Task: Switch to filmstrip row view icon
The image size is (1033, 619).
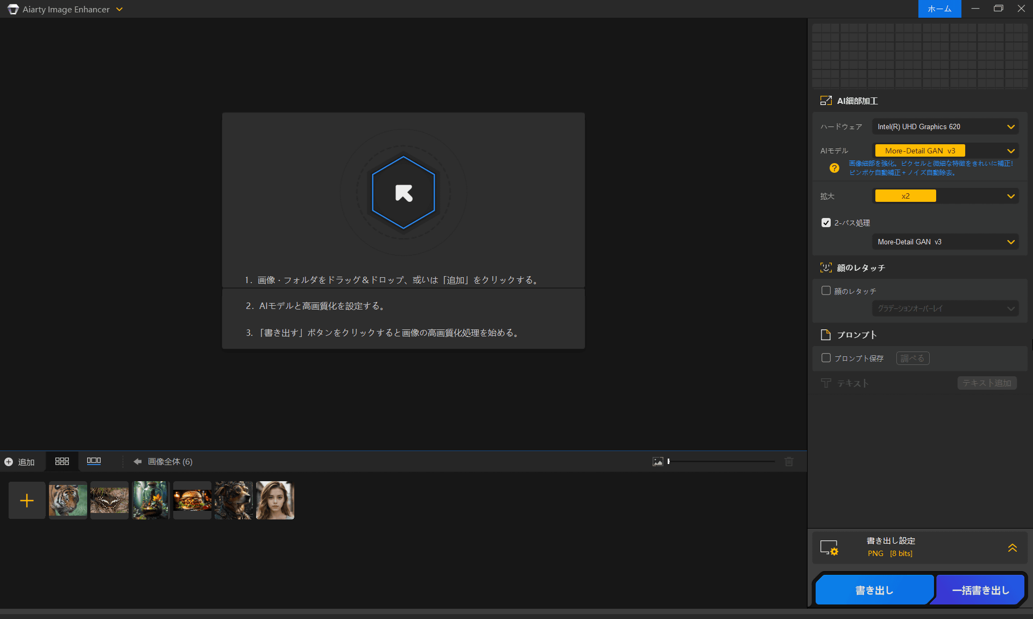Action: coord(94,461)
